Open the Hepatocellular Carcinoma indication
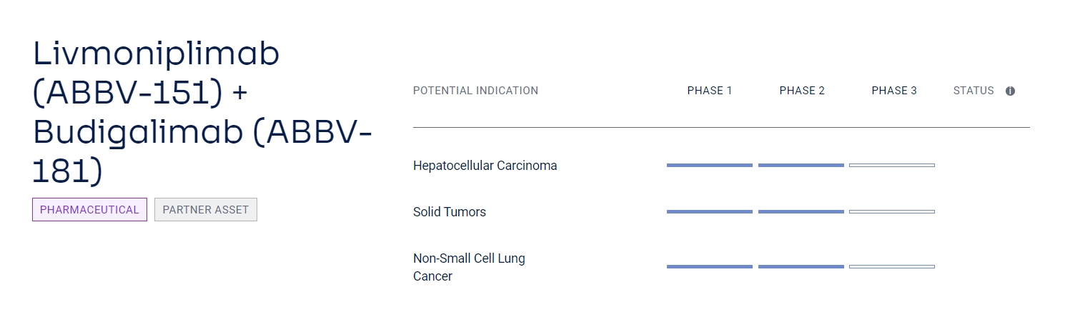 coord(485,166)
